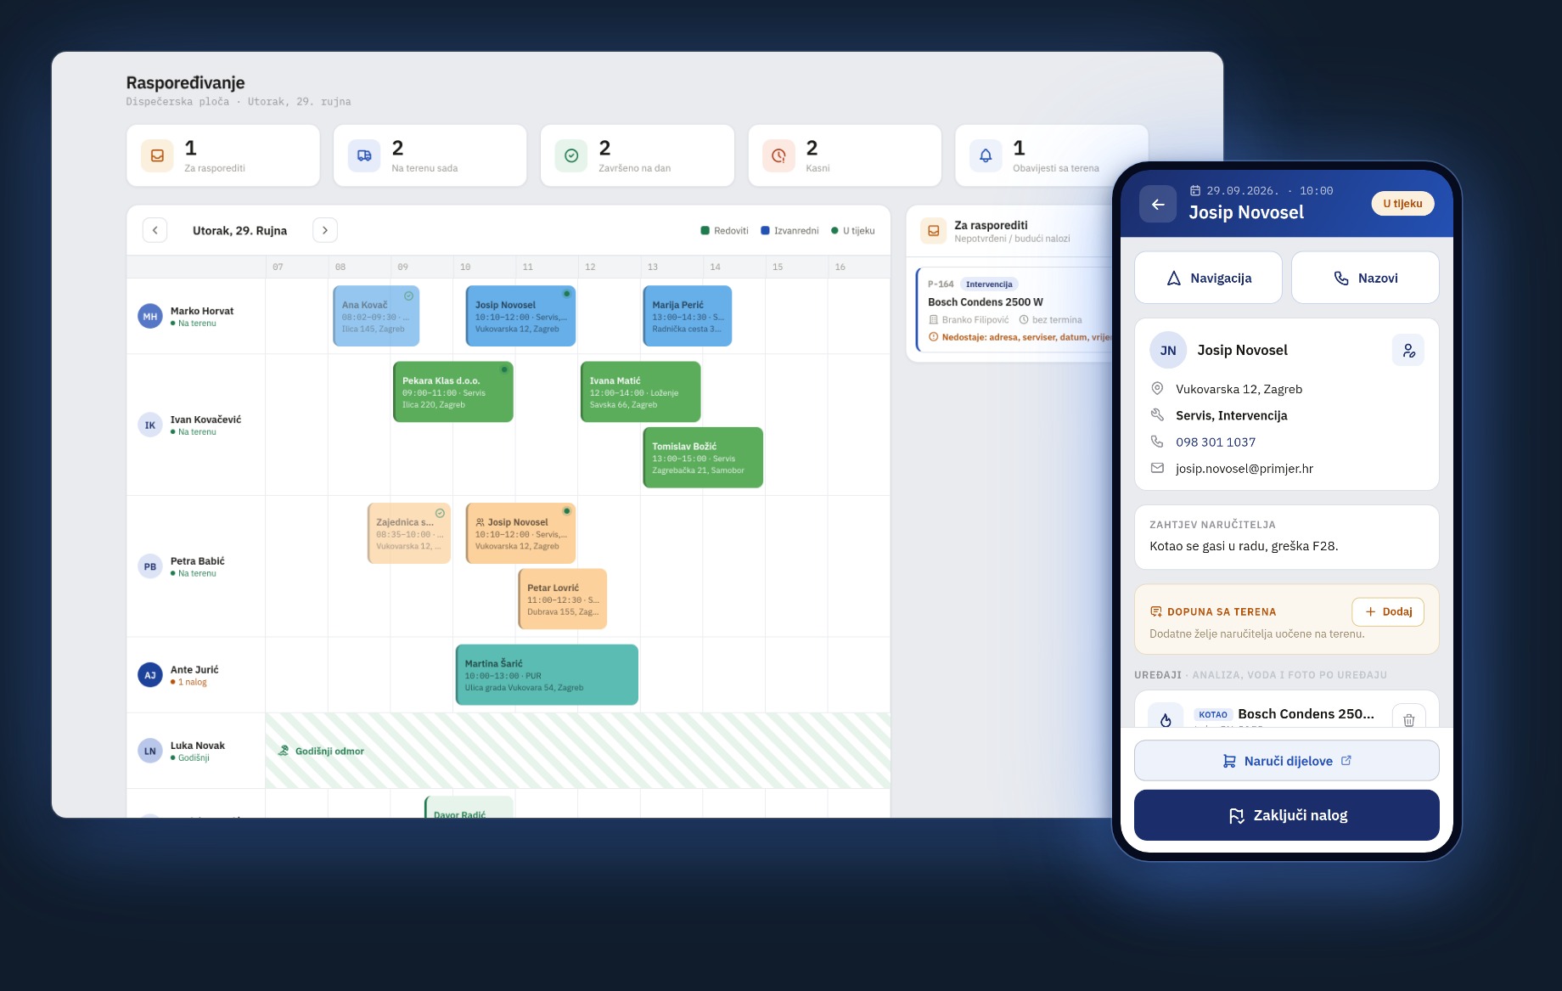1562x991 pixels.
Task: Go back using the phone's arrow button
Action: (x=1157, y=204)
